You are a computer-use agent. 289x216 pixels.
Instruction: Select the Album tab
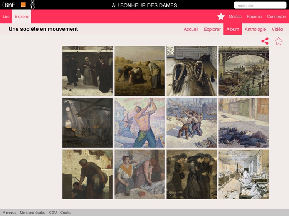(233, 29)
